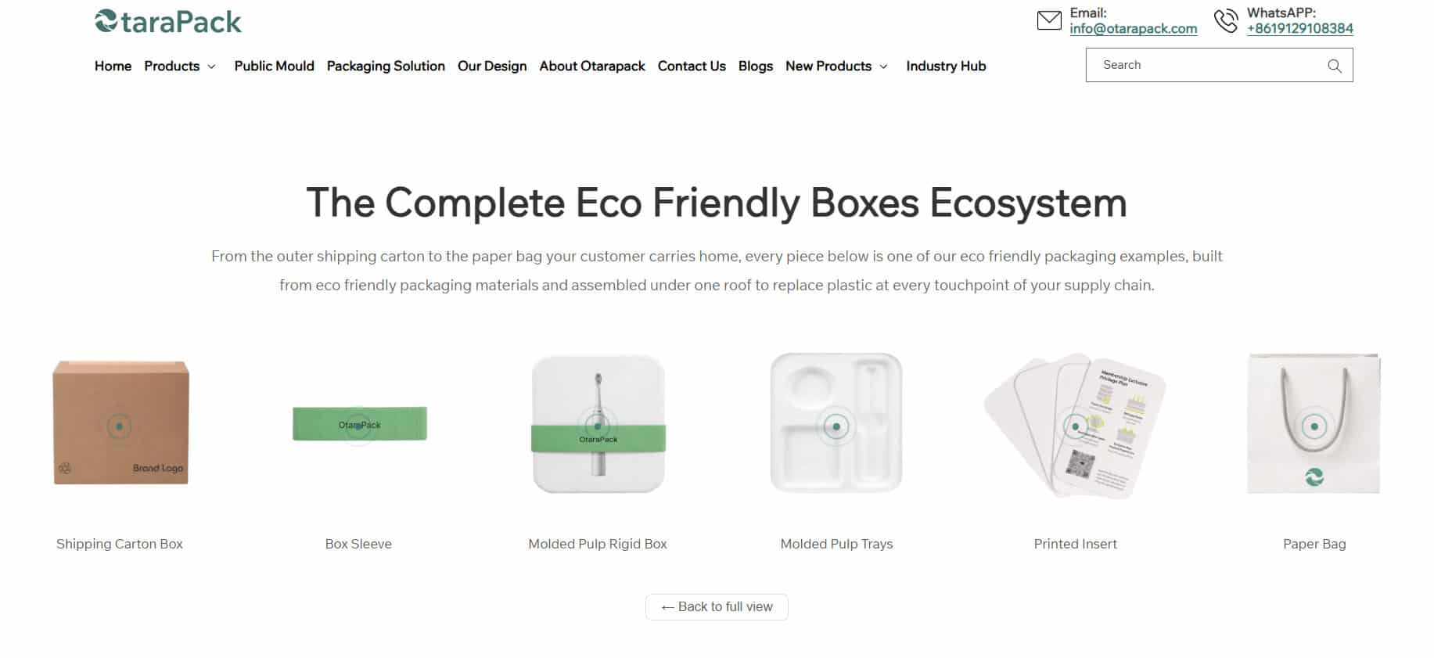Expand the New Products dropdown menu
Viewport: 1434px width, 658px height.
[x=836, y=67]
